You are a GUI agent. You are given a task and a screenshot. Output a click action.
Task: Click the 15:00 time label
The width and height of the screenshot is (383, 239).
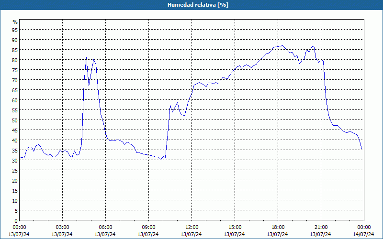[235, 228]
